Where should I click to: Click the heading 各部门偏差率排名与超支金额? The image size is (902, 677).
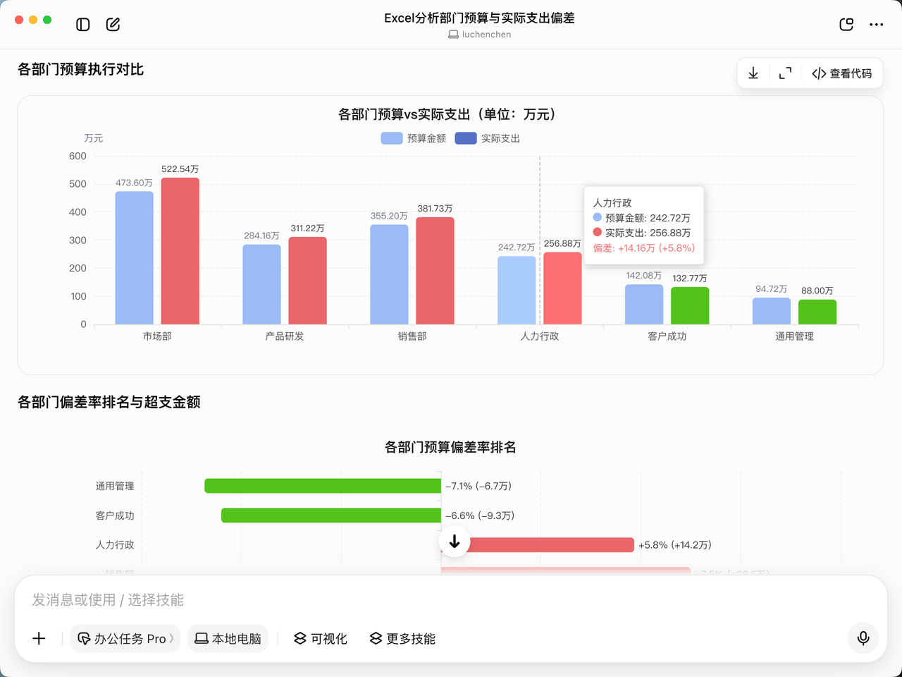pyautogui.click(x=109, y=402)
